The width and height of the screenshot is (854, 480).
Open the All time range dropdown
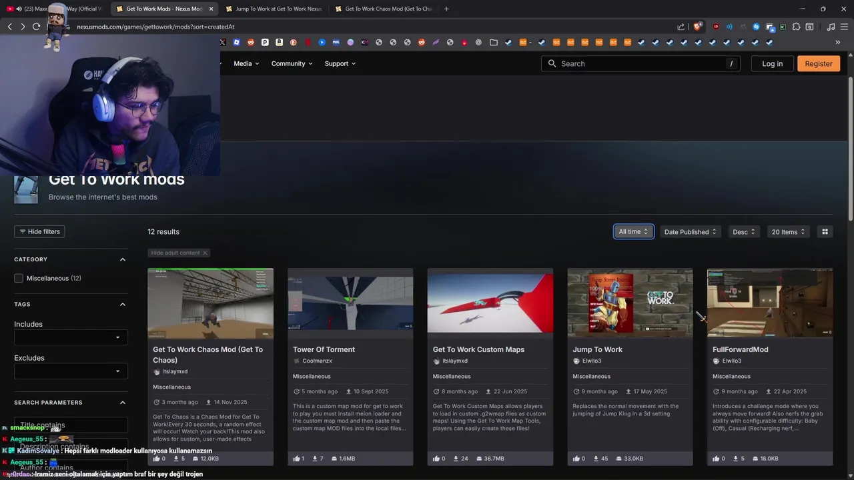pyautogui.click(x=633, y=231)
